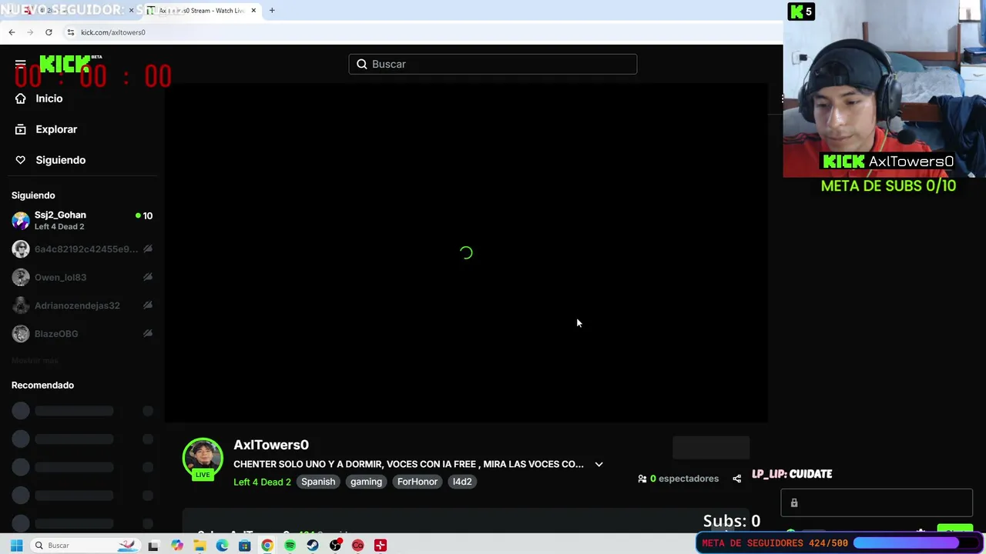Click the browser address bar URL
986x554 pixels.
pos(113,32)
